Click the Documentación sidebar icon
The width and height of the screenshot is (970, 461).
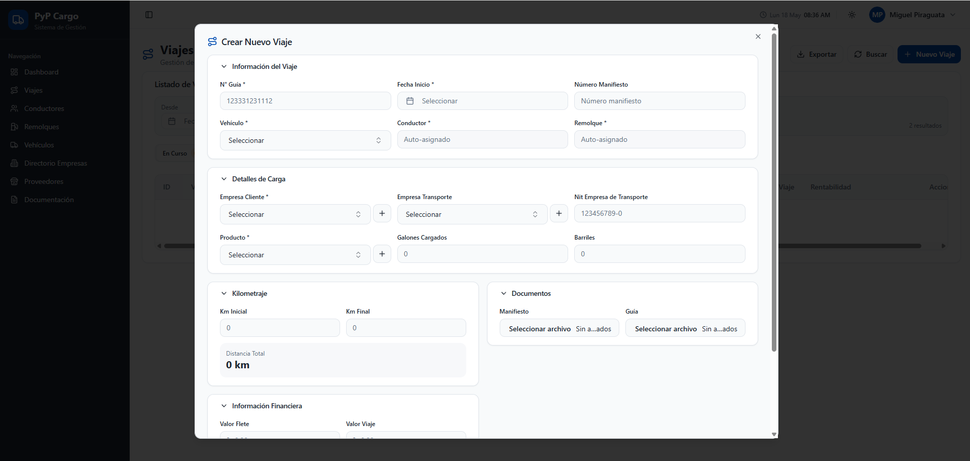(14, 200)
